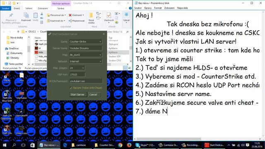Open Notepad Soubor menu
The image size is (265, 149).
click(138, 8)
